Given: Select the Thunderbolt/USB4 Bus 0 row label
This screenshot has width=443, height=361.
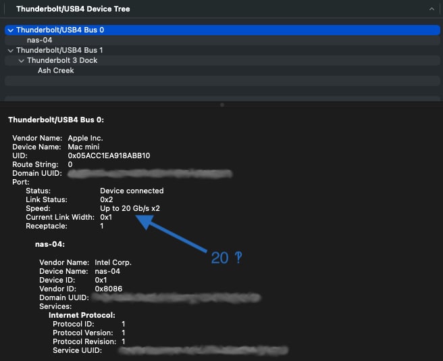Looking at the screenshot, I should coord(60,30).
